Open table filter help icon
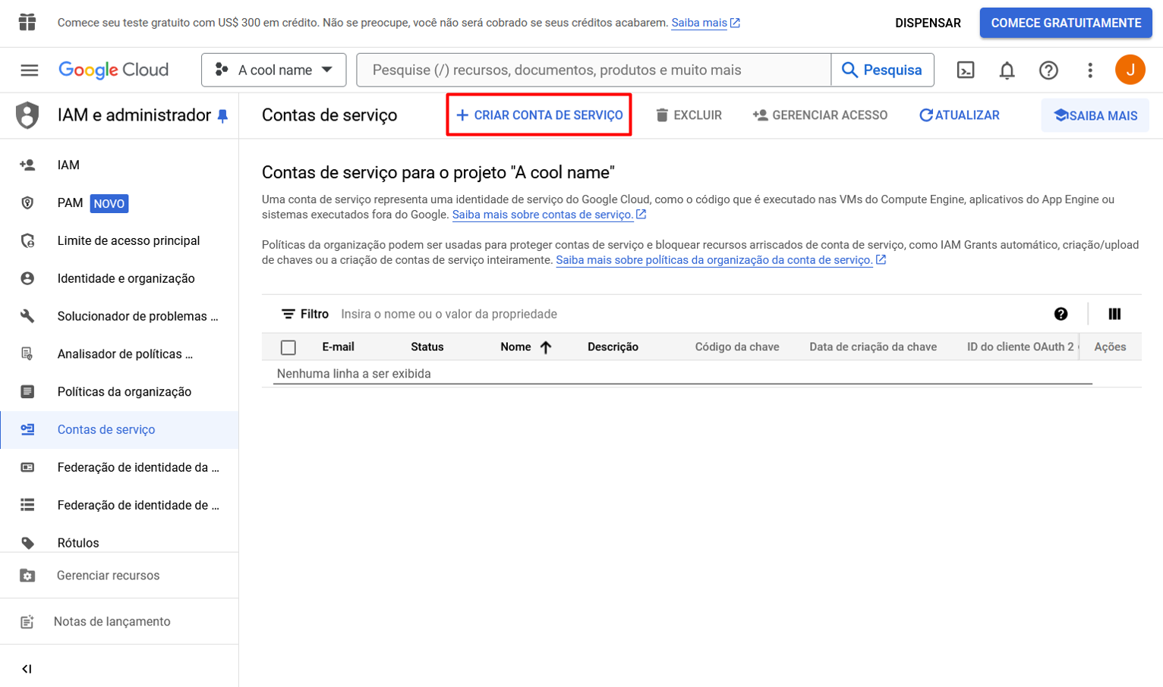 (1061, 314)
